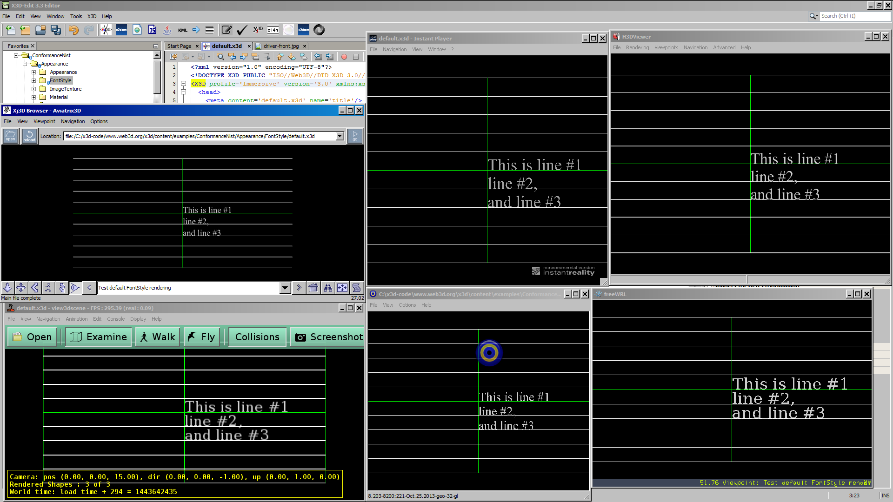The height and width of the screenshot is (502, 893).
Task: Click Xj3D binoculars look-at icon
Action: [328, 288]
